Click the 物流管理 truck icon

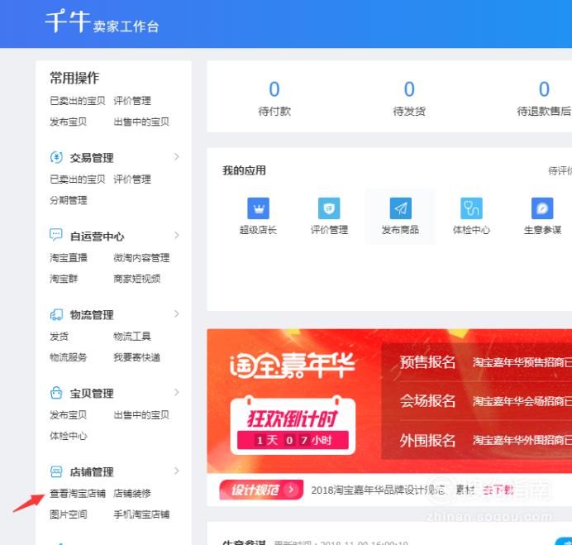point(56,314)
